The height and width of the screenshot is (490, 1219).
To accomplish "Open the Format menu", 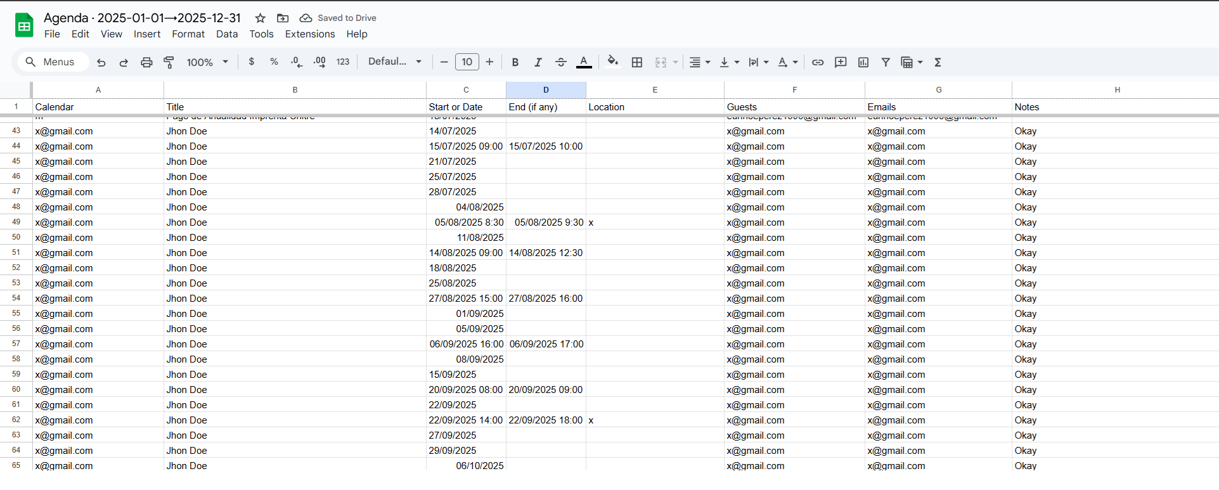I will coord(188,34).
